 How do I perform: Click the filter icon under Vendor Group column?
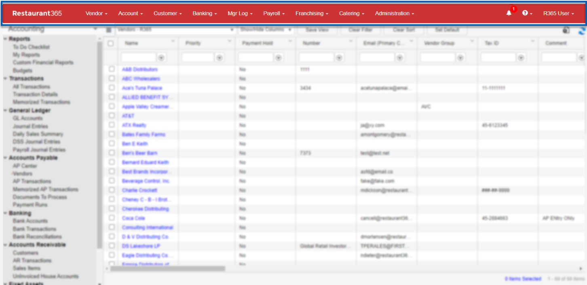460,58
